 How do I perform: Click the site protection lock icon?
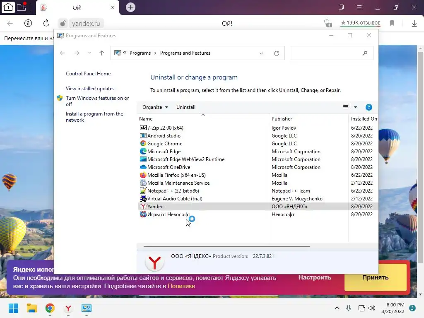coord(63,23)
